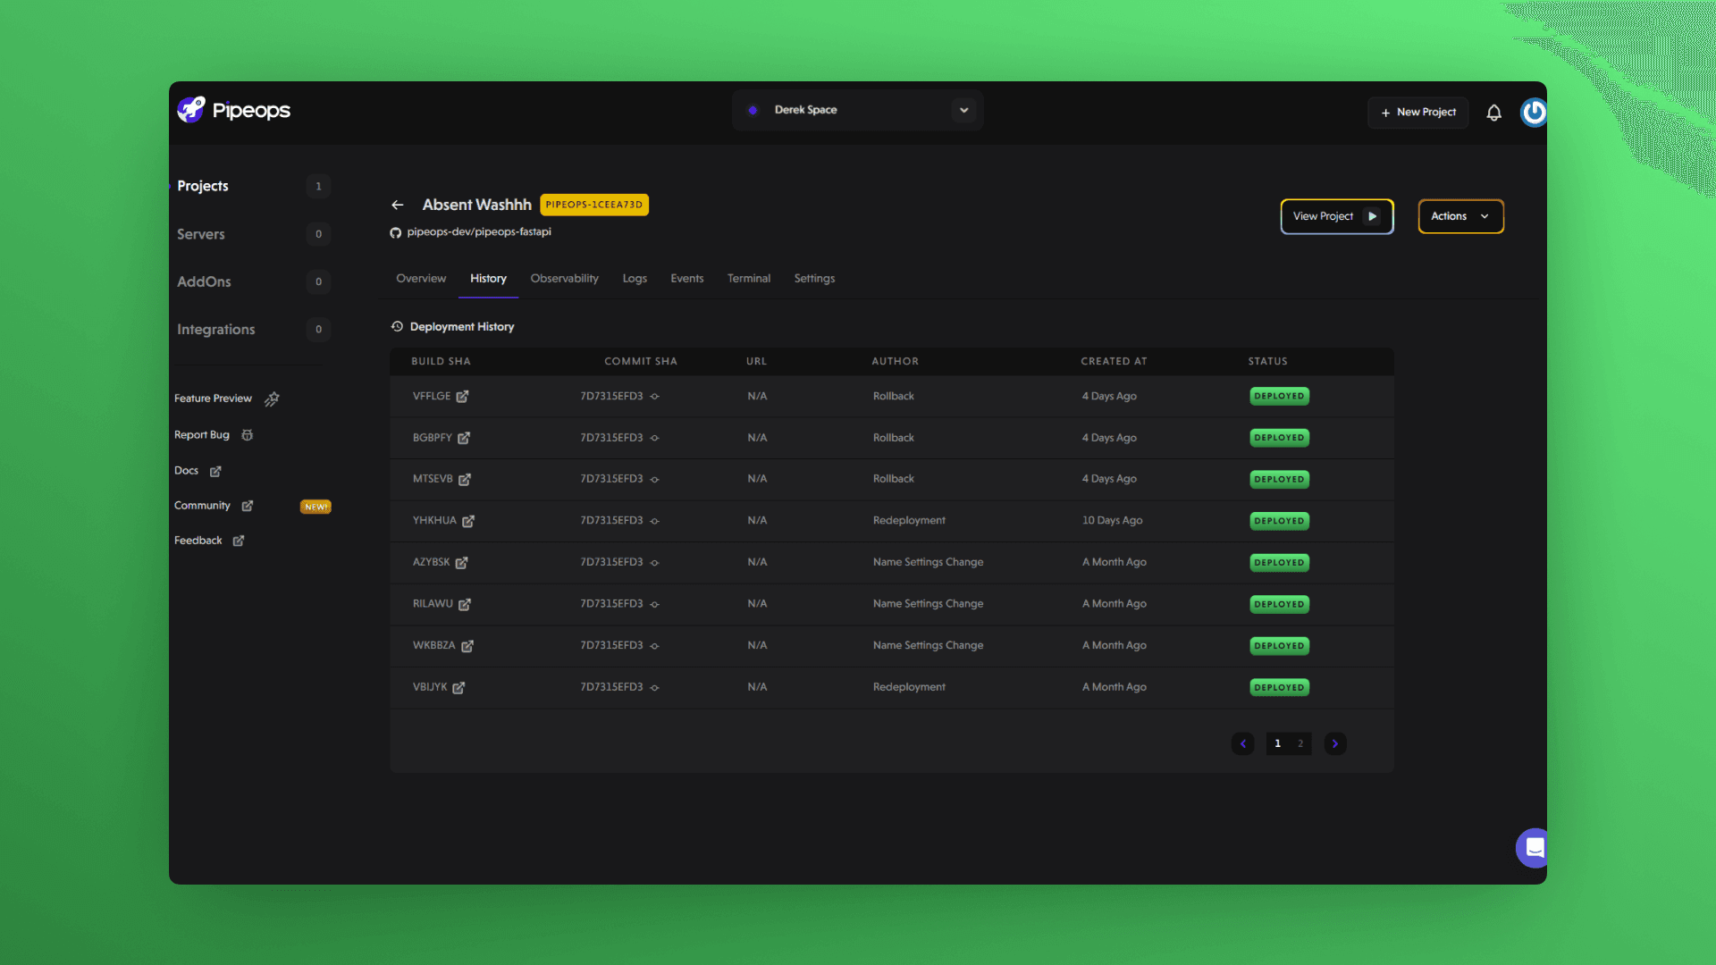Open the pipeops-dev/pipeops-fastapi repository link

[479, 232]
